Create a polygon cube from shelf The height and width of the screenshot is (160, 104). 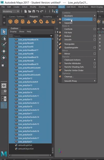(16, 22)
